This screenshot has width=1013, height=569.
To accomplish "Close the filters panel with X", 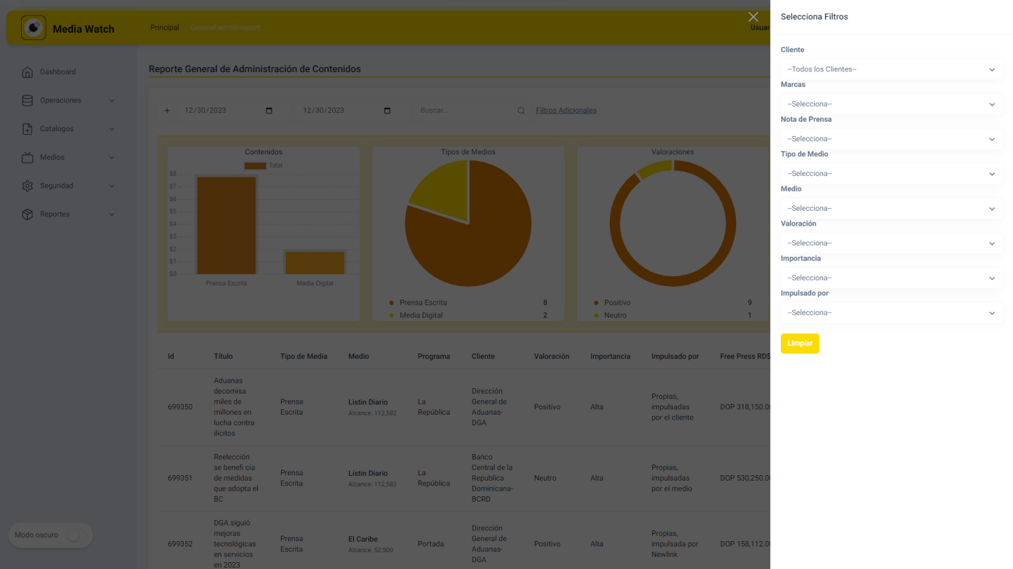I will click(753, 17).
